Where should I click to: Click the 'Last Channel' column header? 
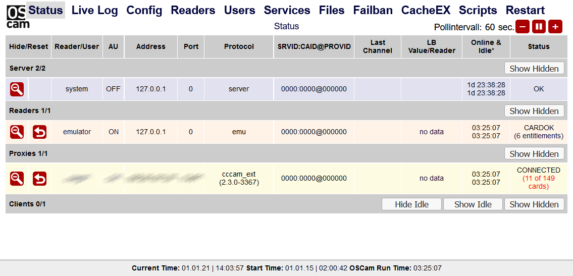tap(378, 47)
